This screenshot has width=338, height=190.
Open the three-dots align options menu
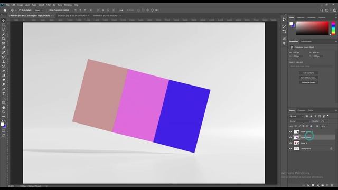tap(121, 10)
